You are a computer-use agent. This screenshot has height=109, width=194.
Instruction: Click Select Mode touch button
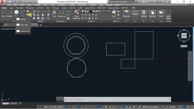click(168, 15)
